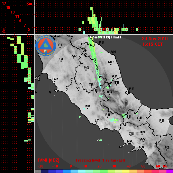Click the AN city label on the coast
173x173 pixels.
point(113,52)
